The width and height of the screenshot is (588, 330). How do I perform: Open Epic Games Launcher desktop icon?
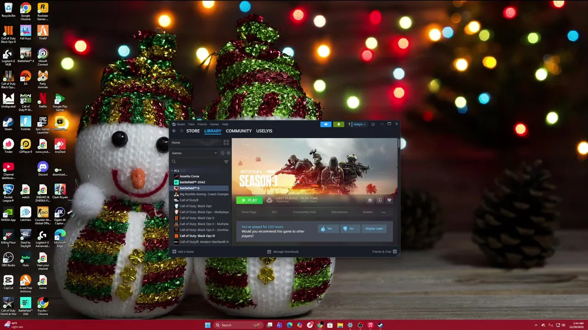tap(43, 125)
